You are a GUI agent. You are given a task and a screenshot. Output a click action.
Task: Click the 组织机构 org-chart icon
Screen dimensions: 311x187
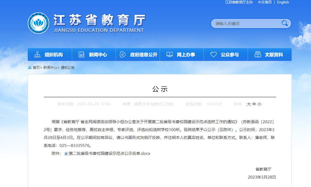(x=37, y=55)
